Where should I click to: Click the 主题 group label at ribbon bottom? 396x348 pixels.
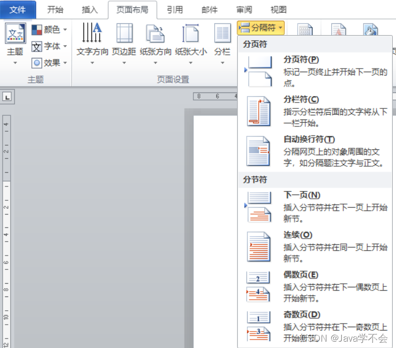click(36, 80)
